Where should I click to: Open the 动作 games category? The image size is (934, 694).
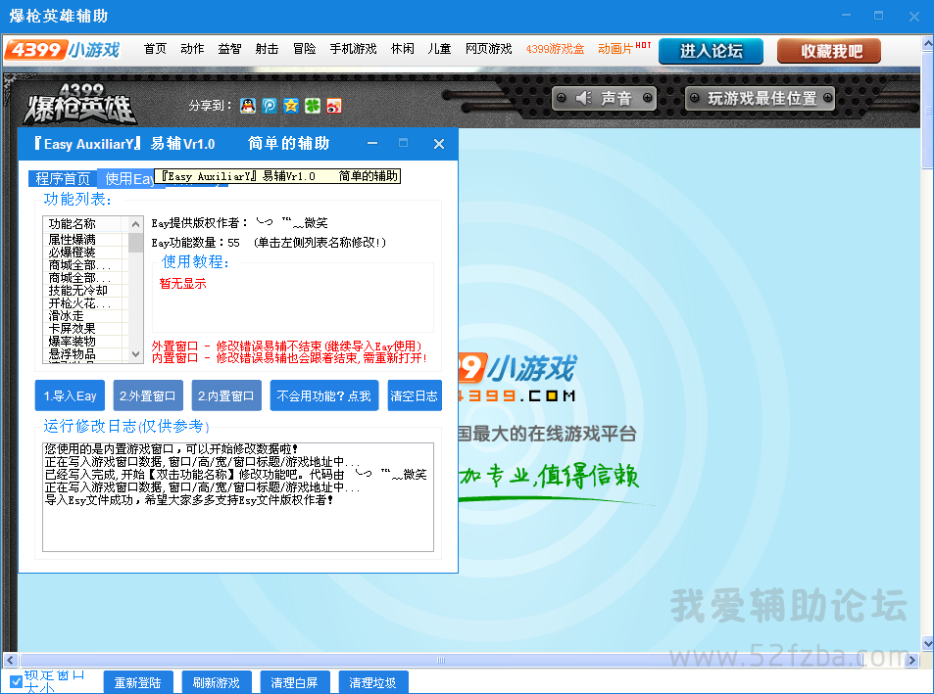pos(192,49)
